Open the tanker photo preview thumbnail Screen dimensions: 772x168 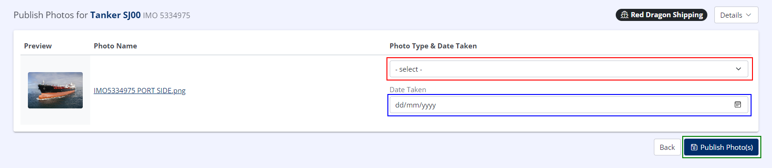[55, 90]
